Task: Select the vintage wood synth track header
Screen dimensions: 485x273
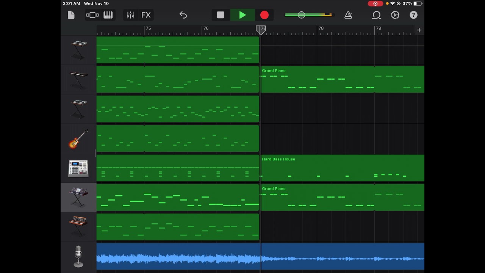Action: (x=78, y=227)
